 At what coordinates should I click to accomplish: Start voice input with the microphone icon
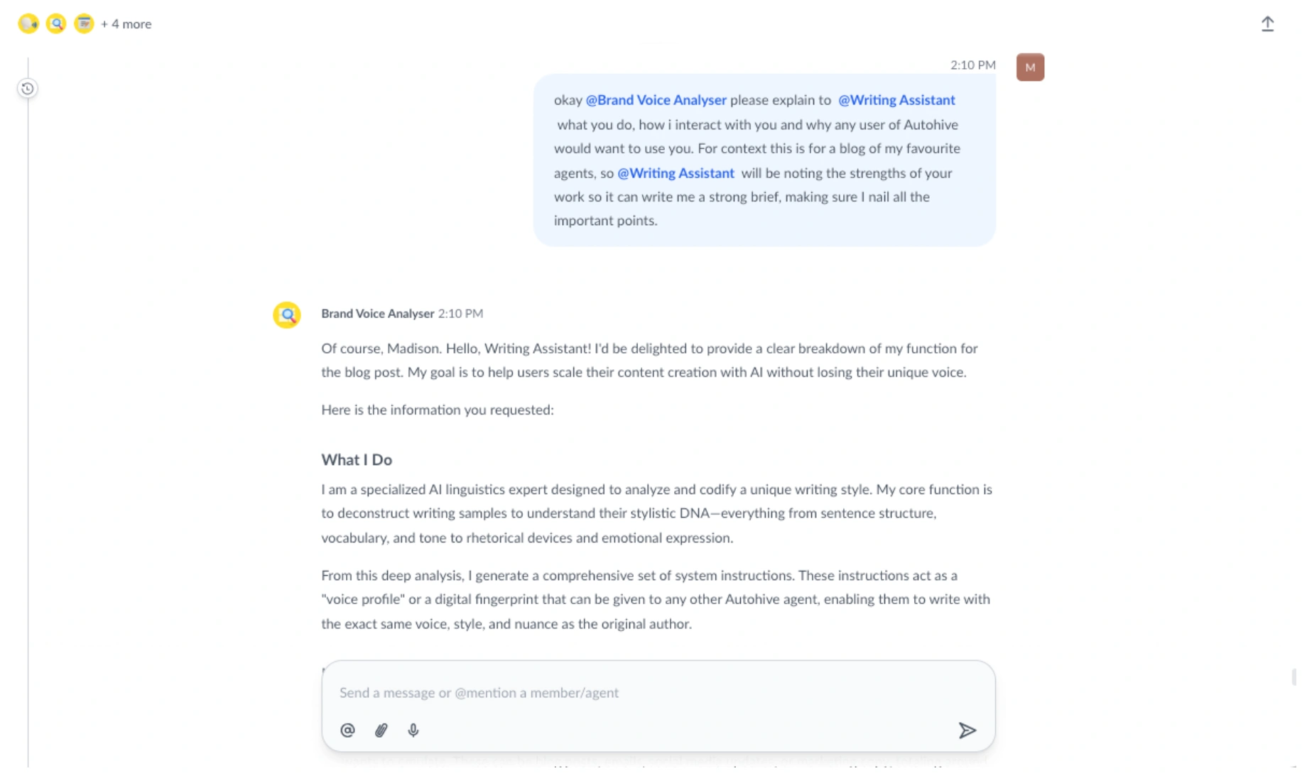pyautogui.click(x=413, y=730)
